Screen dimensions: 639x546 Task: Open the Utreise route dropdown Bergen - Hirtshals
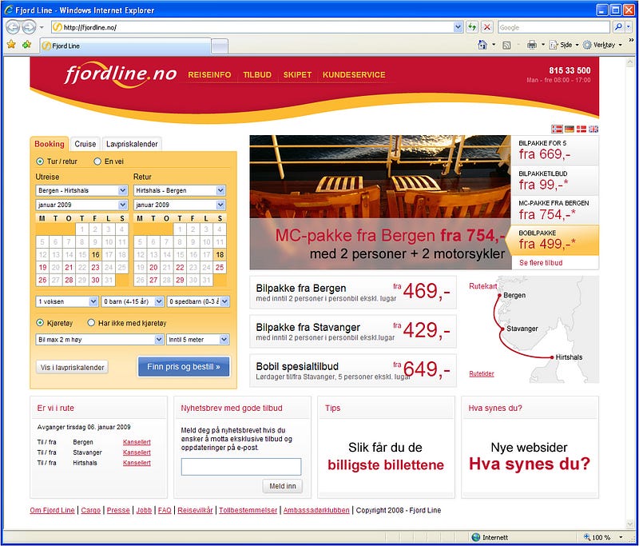coord(82,190)
